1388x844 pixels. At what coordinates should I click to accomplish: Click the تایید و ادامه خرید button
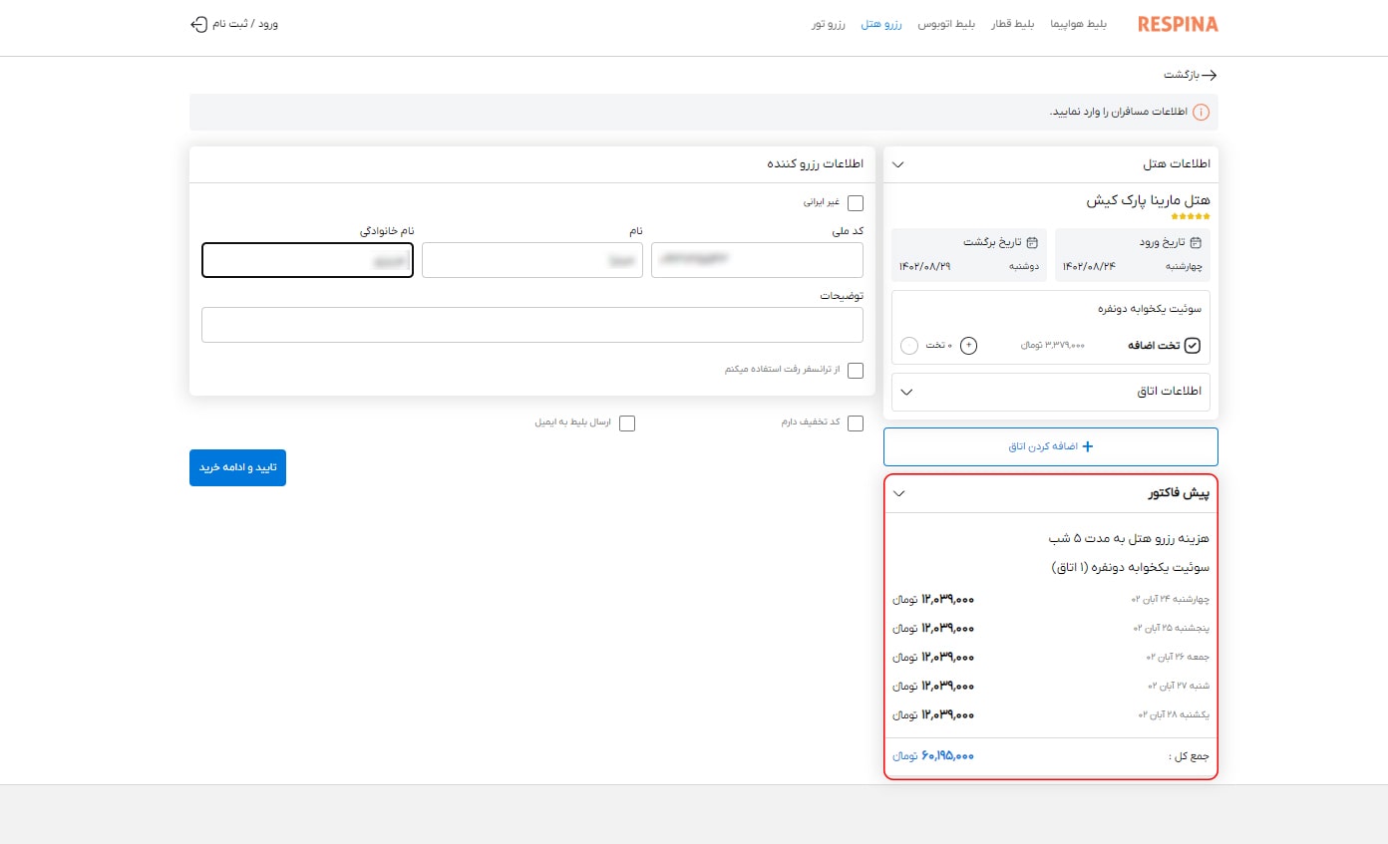coord(237,467)
